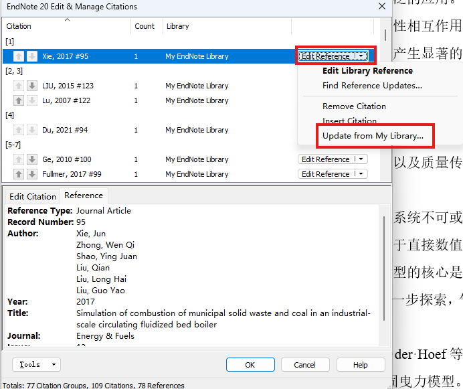Move Ge, 2010 #100 citation down
Viewport: 463px width, 389px height.
pos(32,159)
